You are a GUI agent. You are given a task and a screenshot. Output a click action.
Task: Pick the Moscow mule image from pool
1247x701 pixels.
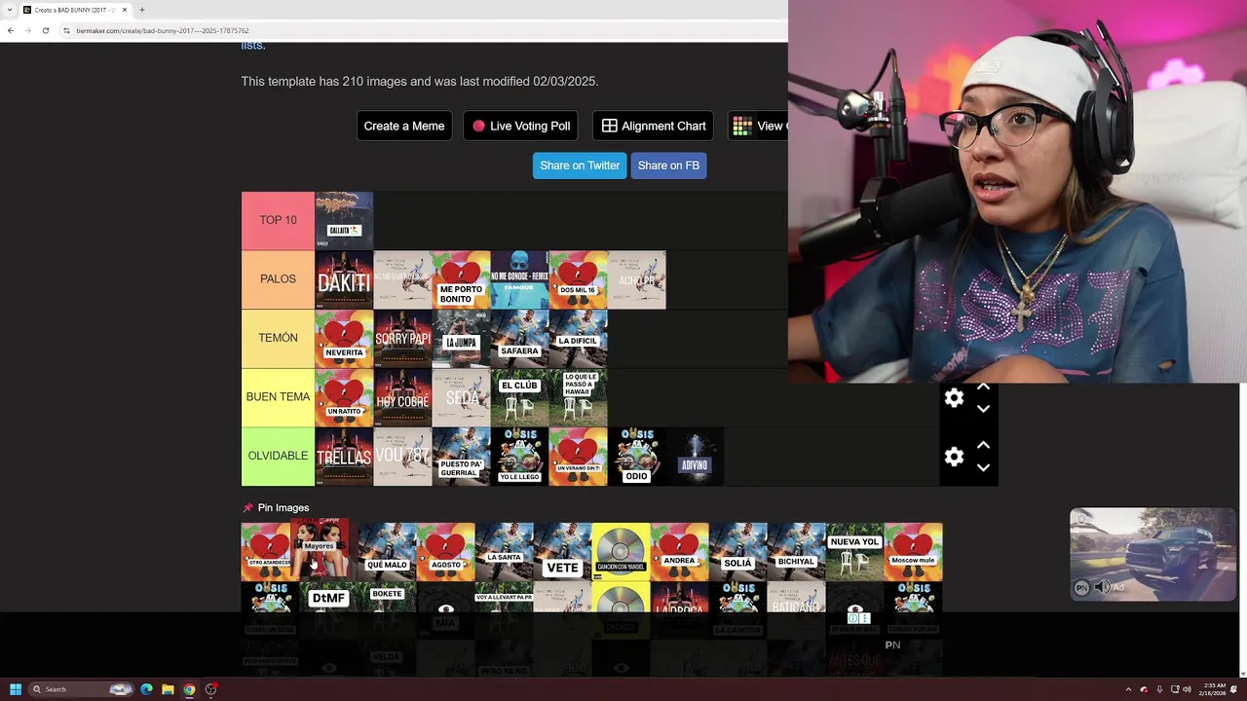[913, 552]
